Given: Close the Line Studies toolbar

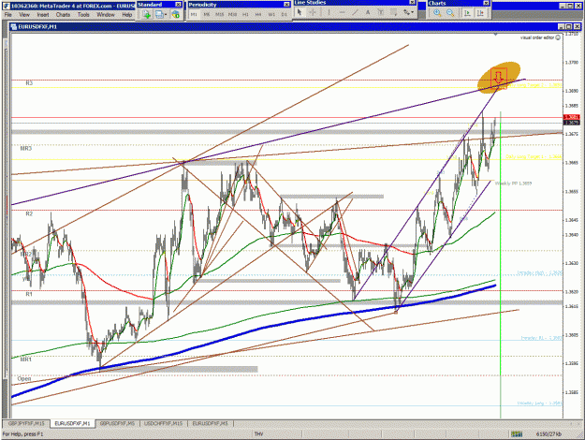Looking at the screenshot, I should (412, 2).
